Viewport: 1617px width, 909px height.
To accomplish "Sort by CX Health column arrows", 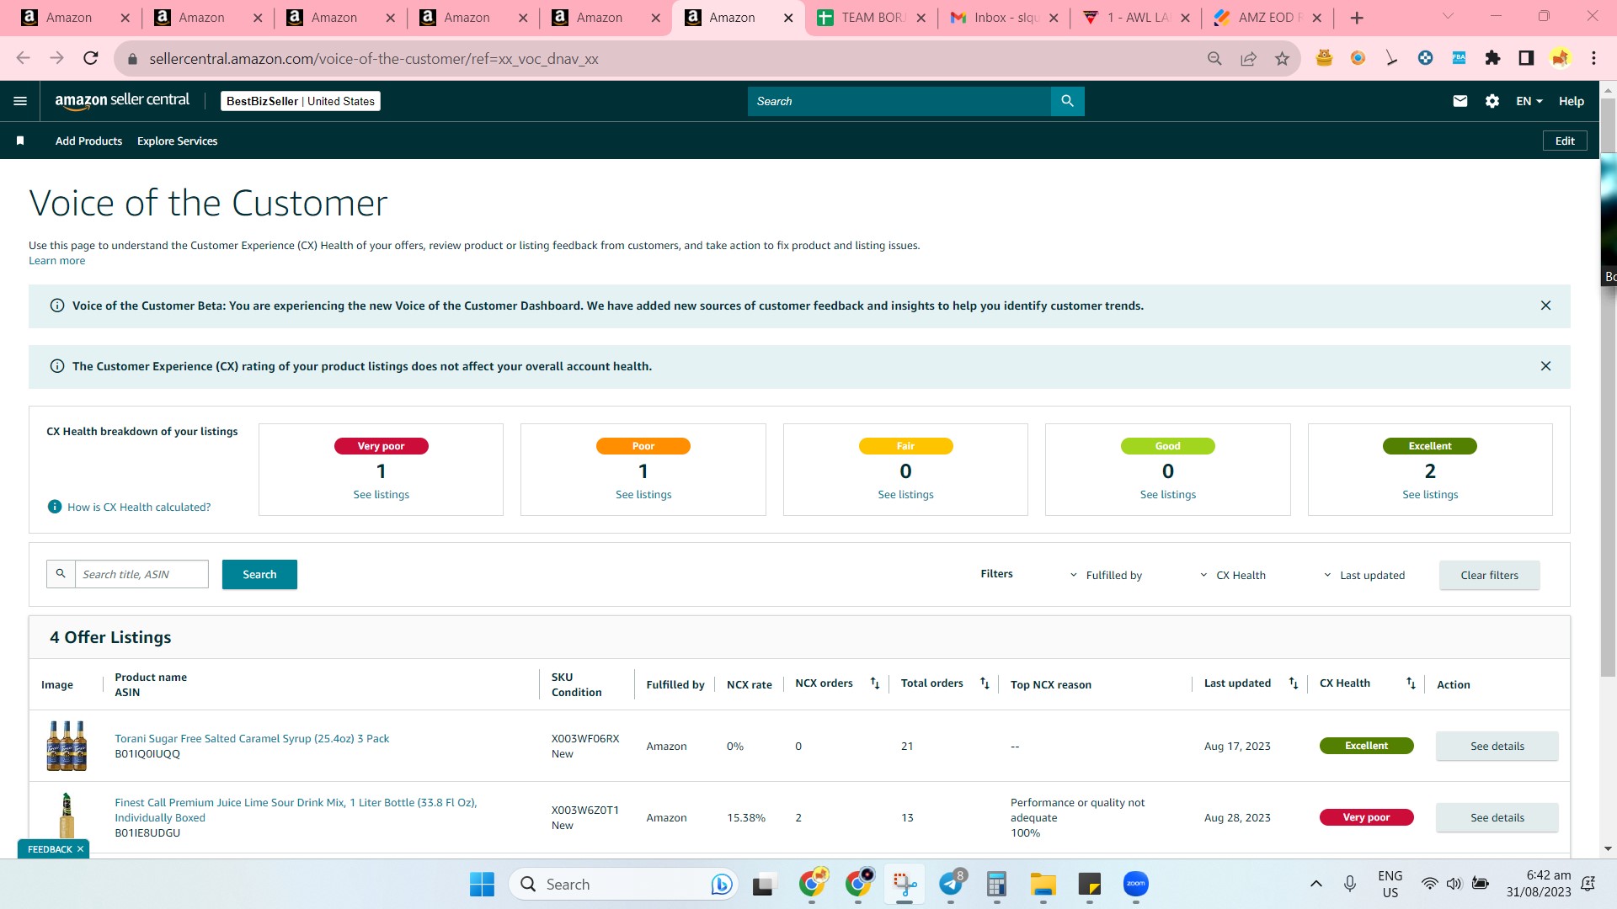I will click(1411, 683).
